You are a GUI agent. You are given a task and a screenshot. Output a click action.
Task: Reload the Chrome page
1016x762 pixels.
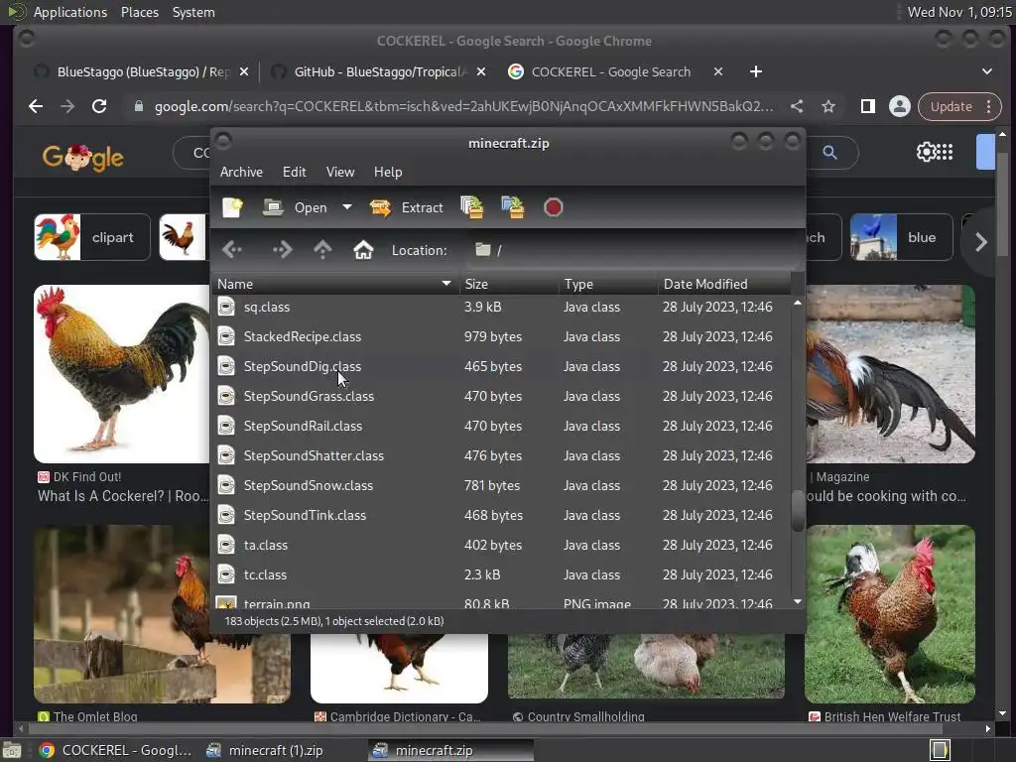pyautogui.click(x=99, y=106)
